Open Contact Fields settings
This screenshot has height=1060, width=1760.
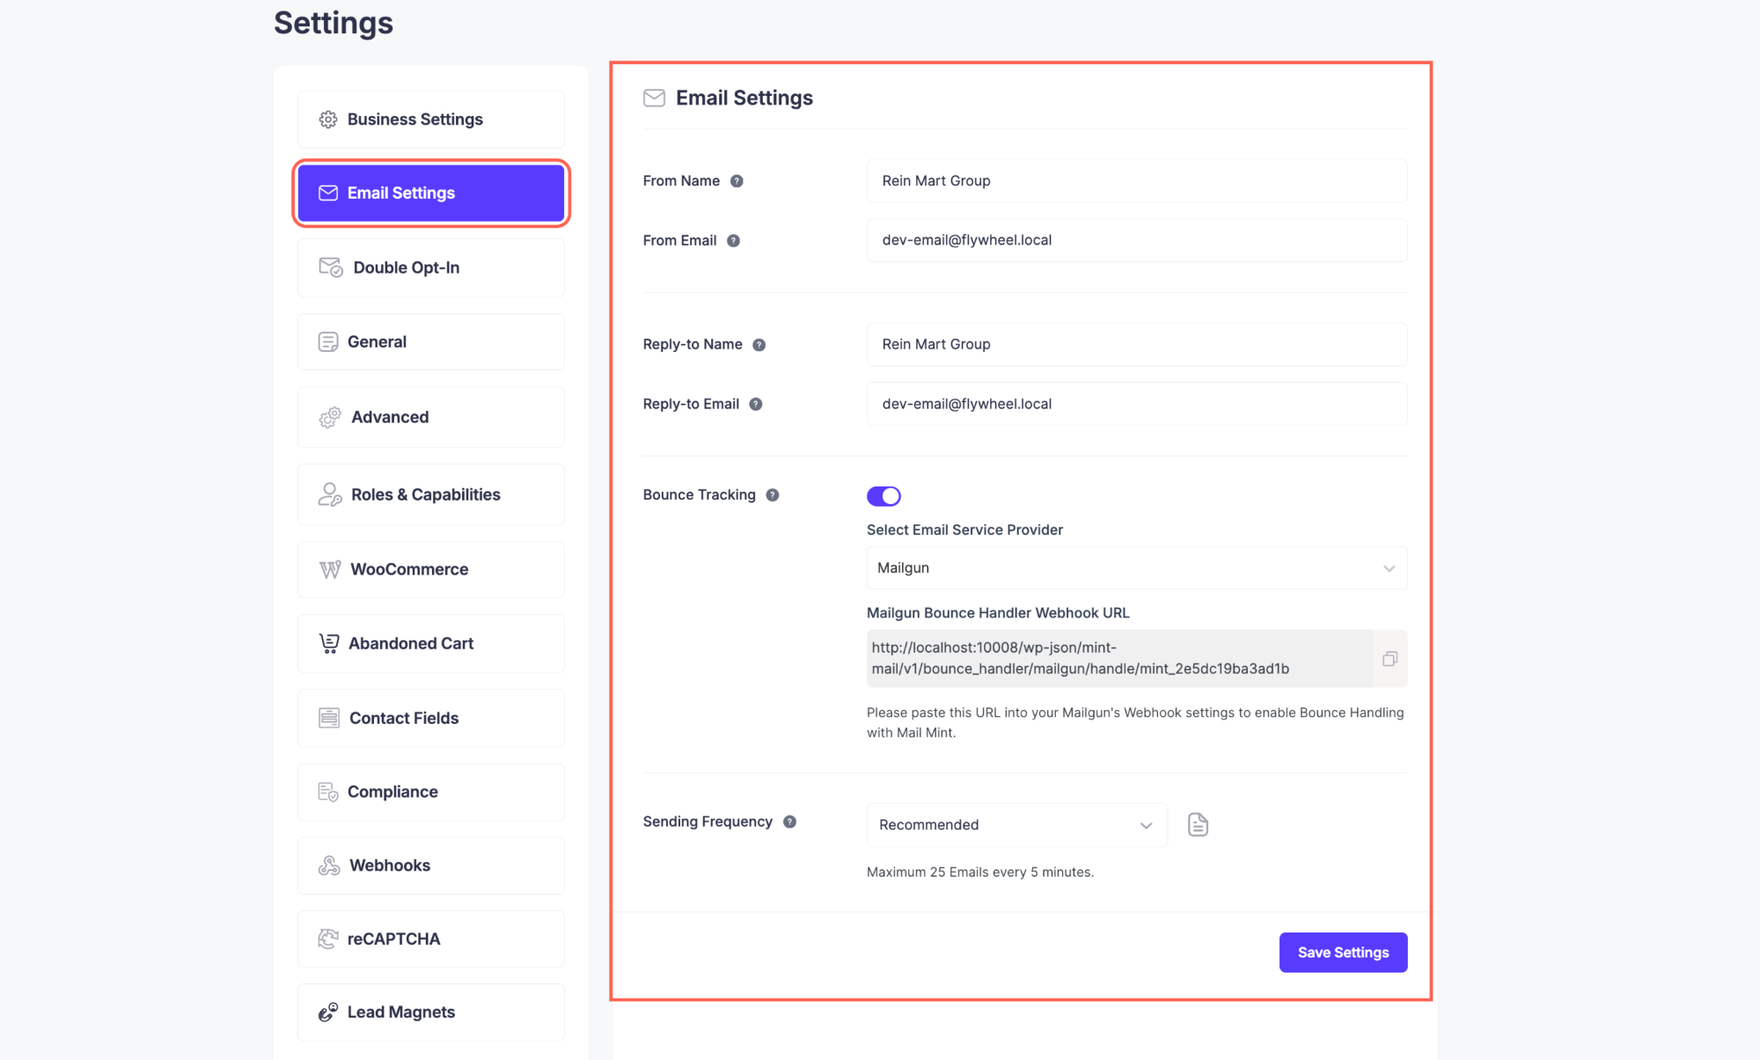(431, 718)
